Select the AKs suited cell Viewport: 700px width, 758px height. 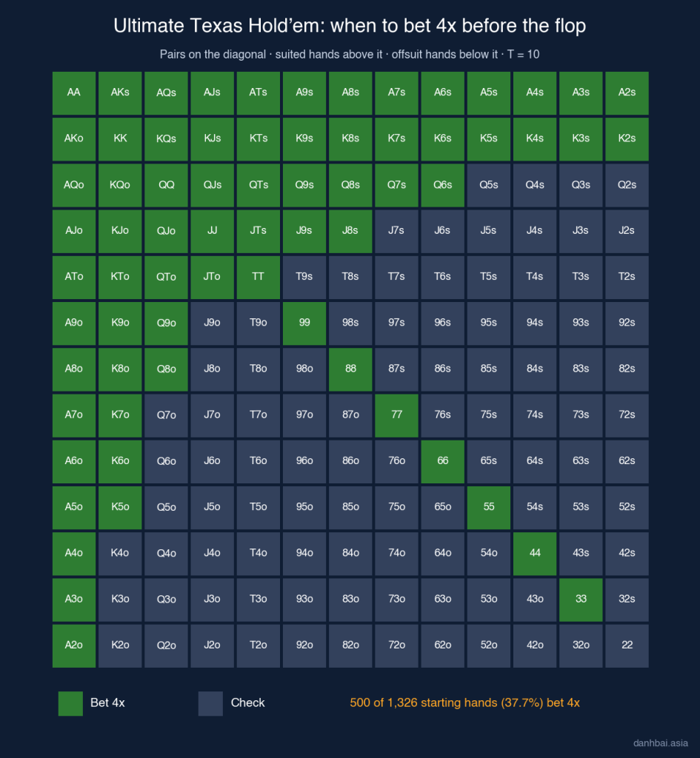(120, 93)
